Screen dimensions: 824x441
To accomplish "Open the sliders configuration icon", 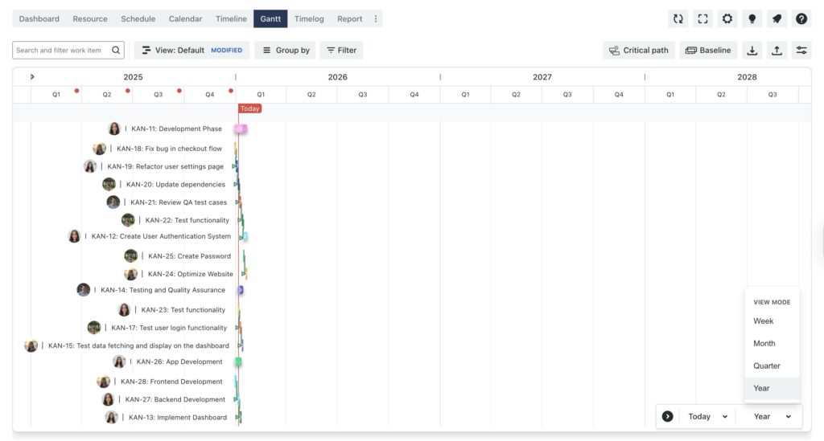I will coord(801,51).
